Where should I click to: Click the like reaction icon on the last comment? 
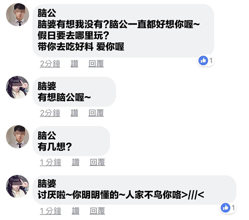coord(225,208)
